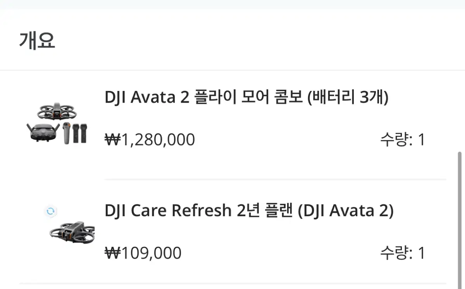Click the goggles in the combo image
The image size is (465, 289).
[43, 132]
